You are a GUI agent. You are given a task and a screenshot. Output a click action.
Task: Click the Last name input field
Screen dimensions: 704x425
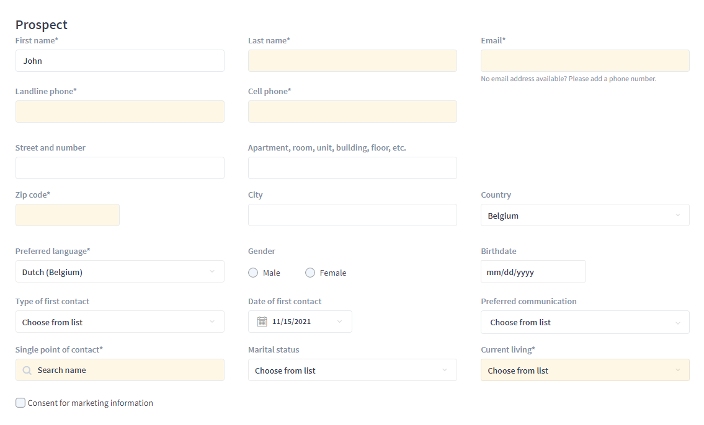352,61
